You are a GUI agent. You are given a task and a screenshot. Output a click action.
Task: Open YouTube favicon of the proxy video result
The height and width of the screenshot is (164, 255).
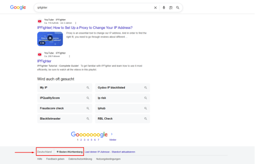[x=40, y=21]
